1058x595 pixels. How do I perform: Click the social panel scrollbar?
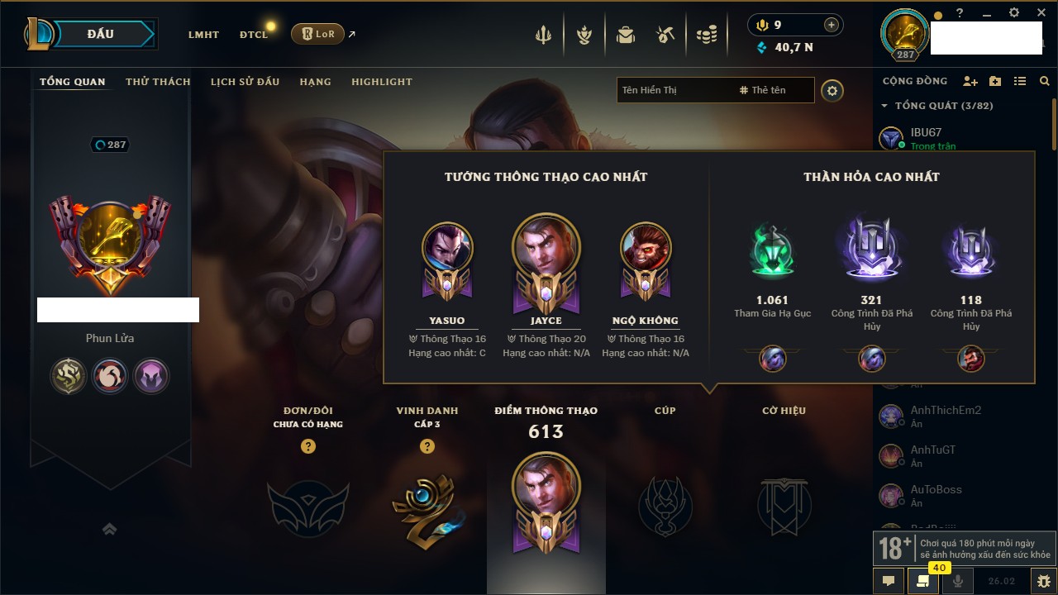click(x=1053, y=124)
